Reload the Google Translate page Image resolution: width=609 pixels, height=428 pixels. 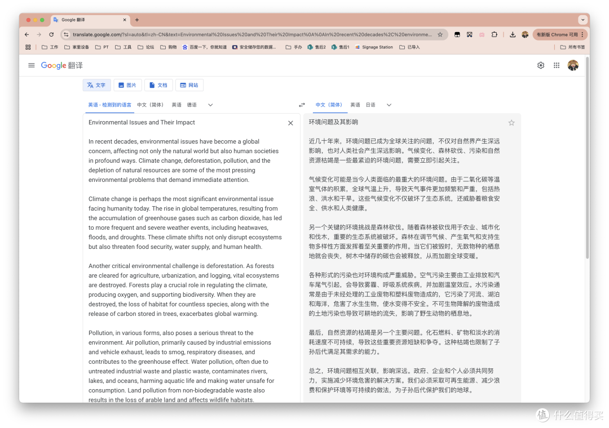51,34
